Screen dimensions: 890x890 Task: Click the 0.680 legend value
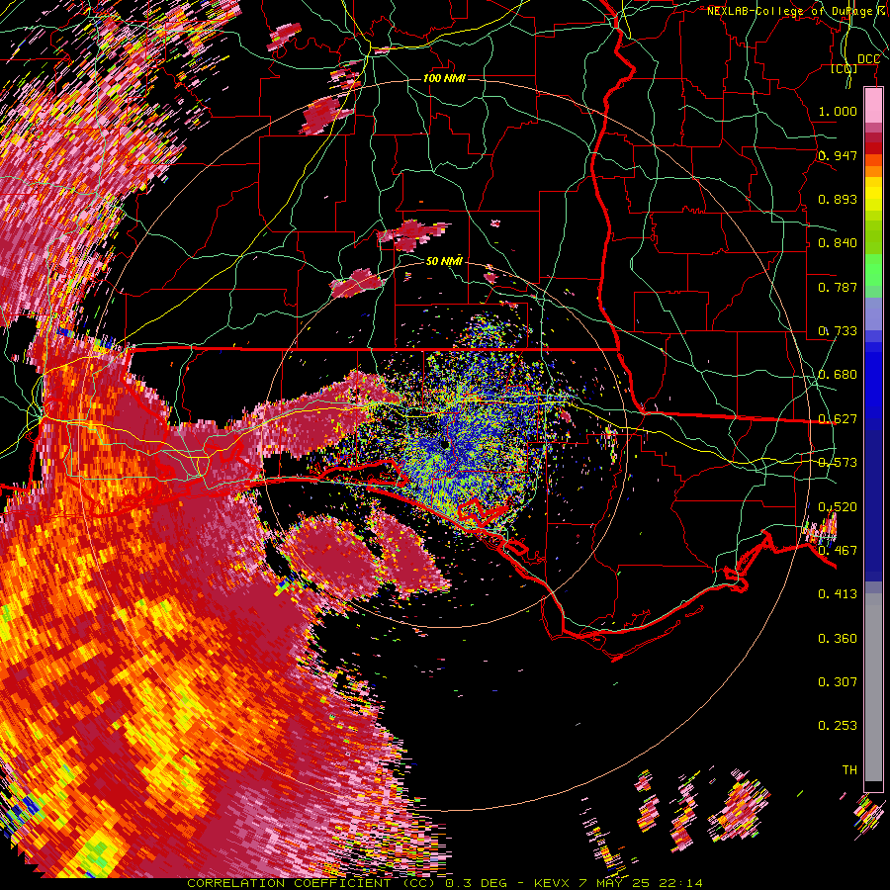838,375
